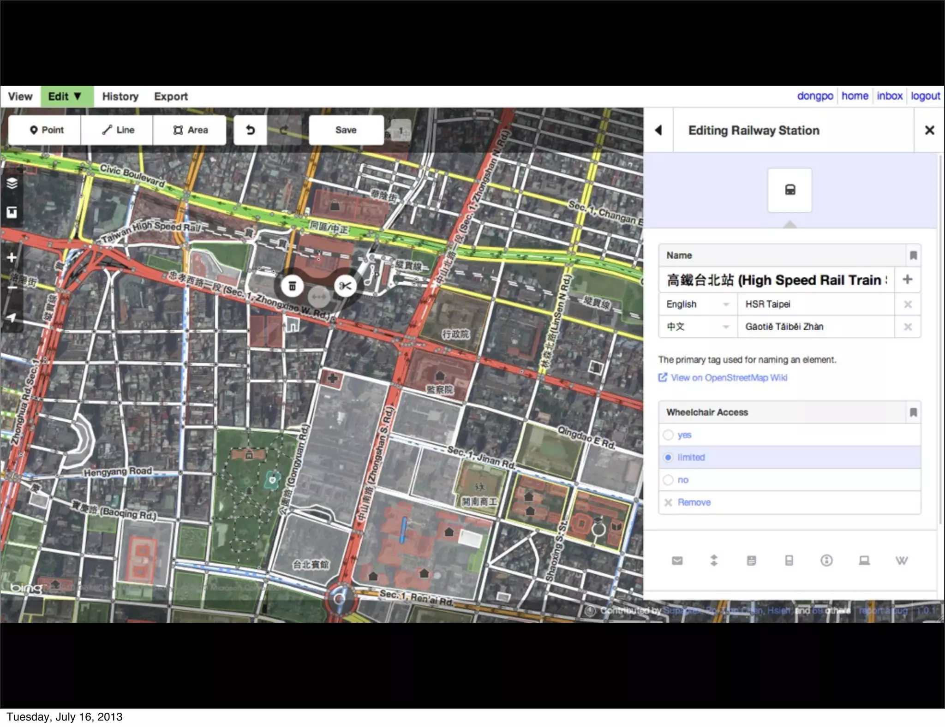Click the undo arrow button

(x=250, y=130)
